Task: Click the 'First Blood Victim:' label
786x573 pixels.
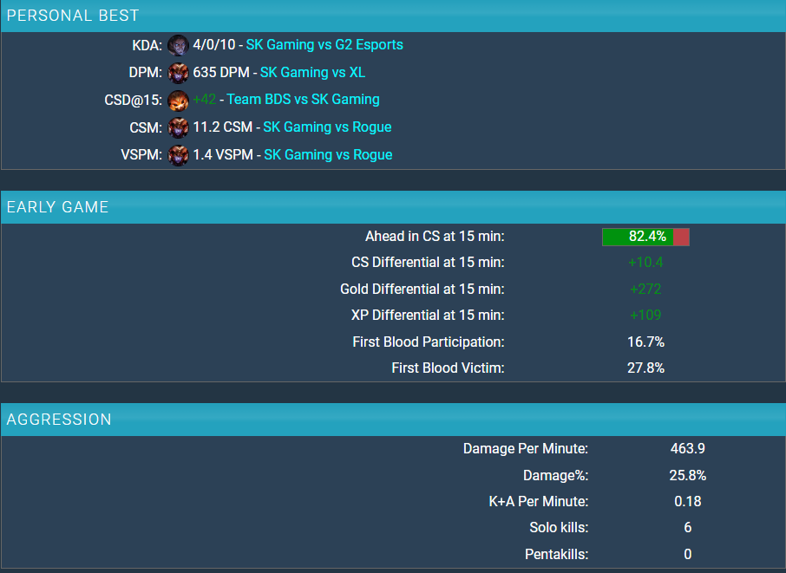Action: (x=448, y=368)
